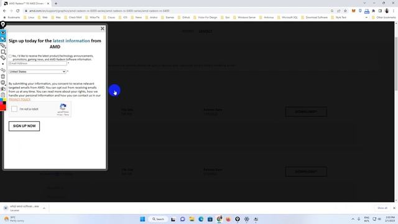Screen dimensions: 398x224
Task: Open the Windows Start menu
Action: pyautogui.click(x=142, y=219)
